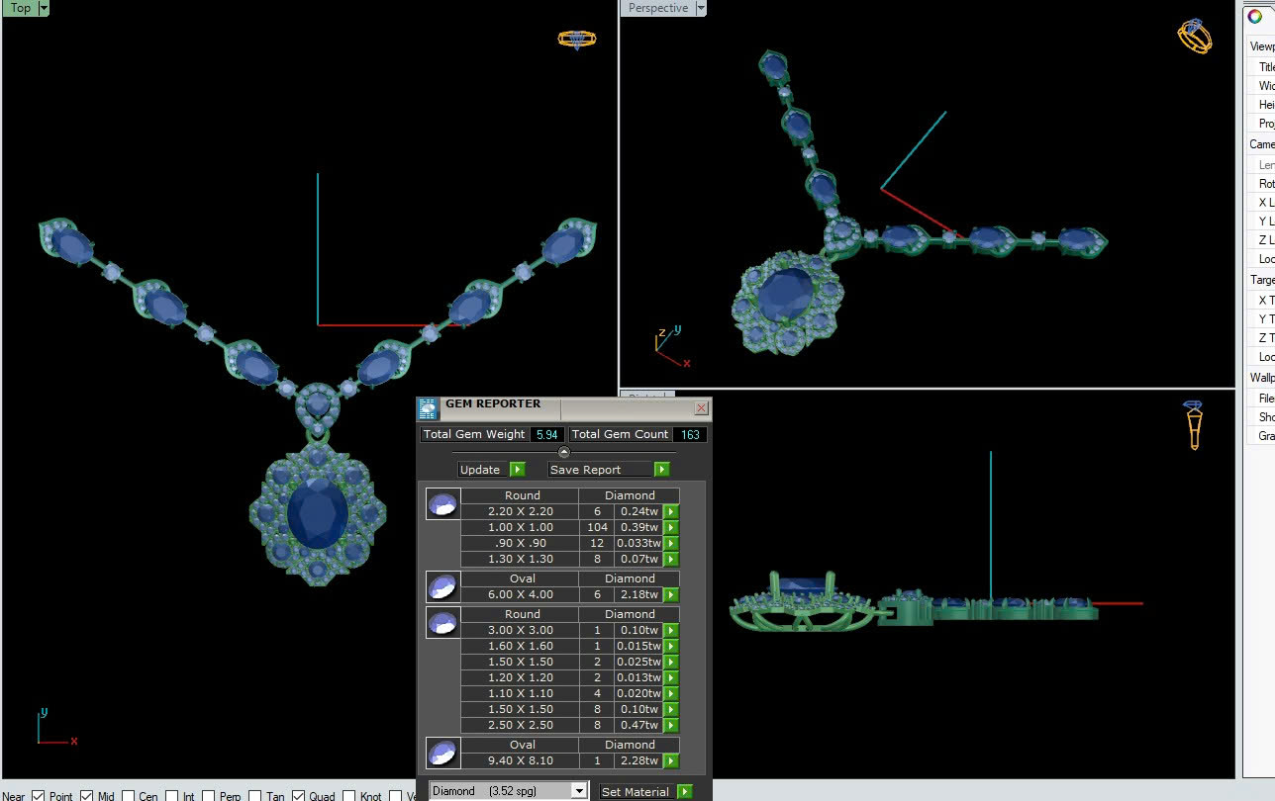The width and height of the screenshot is (1275, 801).
Task: Uncheck the Quad object snap
Action: 298,796
